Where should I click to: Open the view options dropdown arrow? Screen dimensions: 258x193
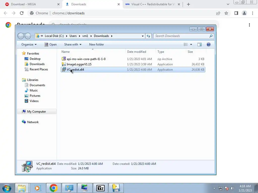[191, 44]
